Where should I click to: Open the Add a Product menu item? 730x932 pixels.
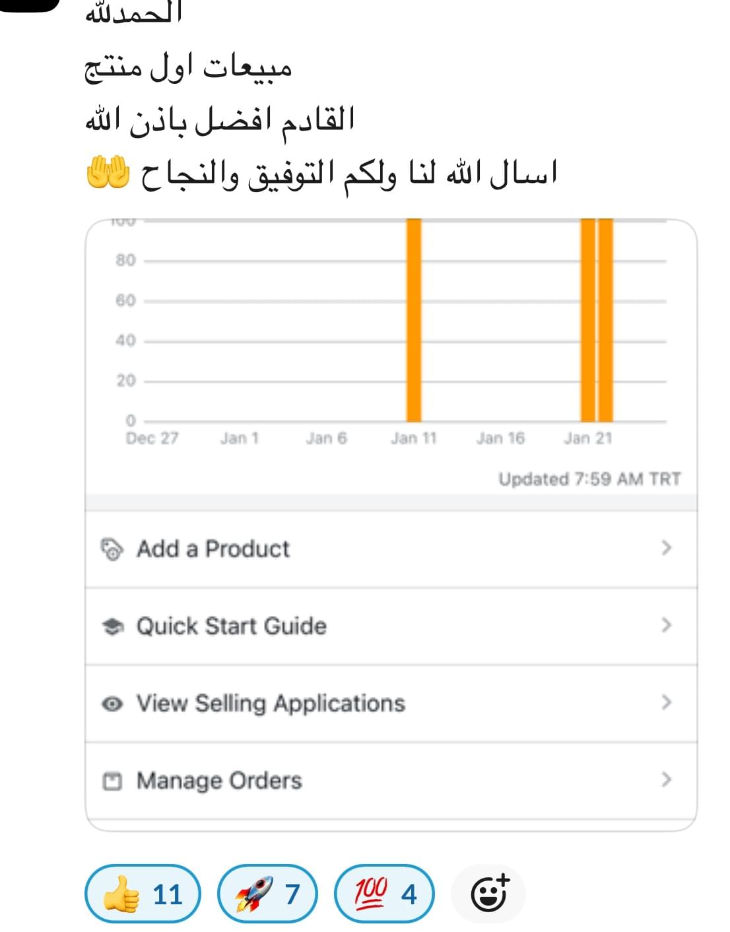[x=213, y=549]
